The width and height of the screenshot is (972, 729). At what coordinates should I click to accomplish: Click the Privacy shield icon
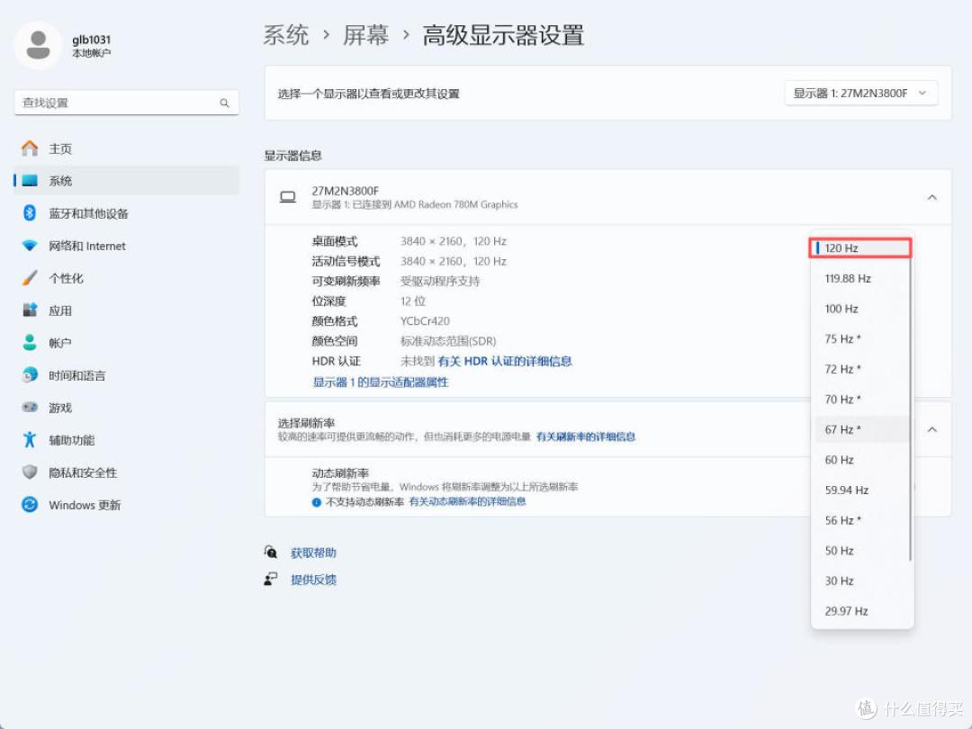(29, 472)
